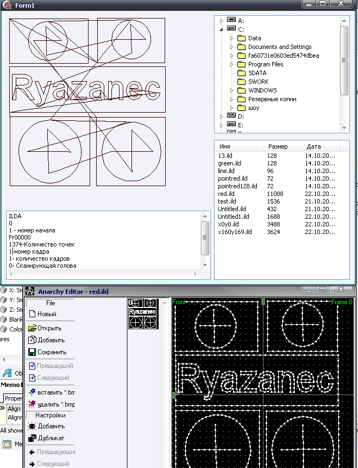Click the вставить *.bmp flower icon

(x=32, y=392)
